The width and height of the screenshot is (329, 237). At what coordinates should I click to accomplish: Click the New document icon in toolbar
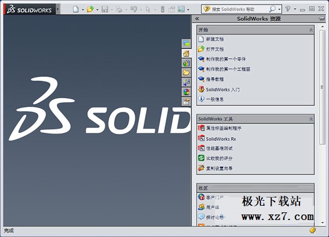click(x=76, y=9)
